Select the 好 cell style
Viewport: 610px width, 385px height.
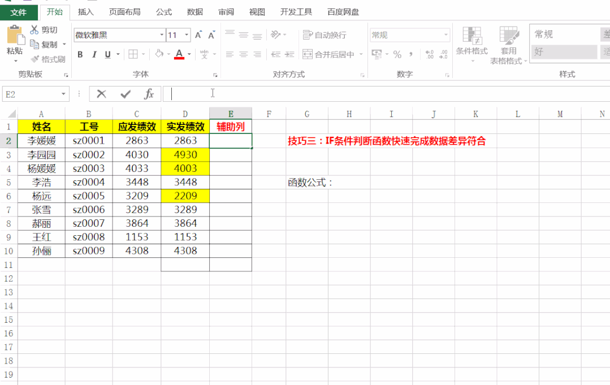point(564,51)
